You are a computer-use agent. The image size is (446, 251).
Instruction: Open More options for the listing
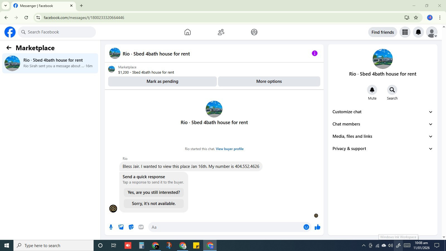pyautogui.click(x=269, y=81)
